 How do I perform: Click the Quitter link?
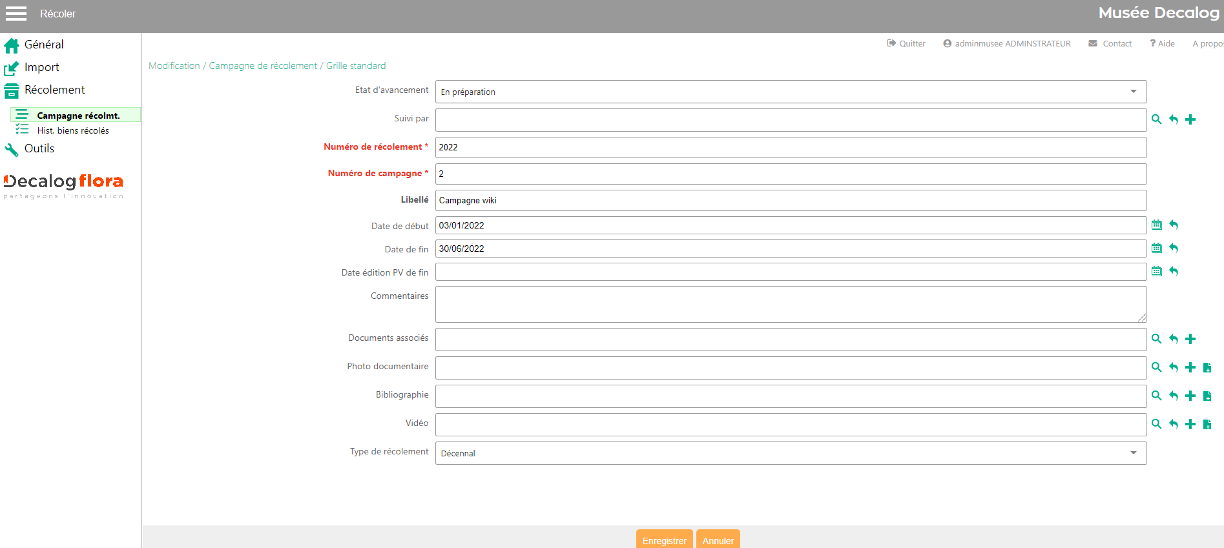tap(906, 44)
